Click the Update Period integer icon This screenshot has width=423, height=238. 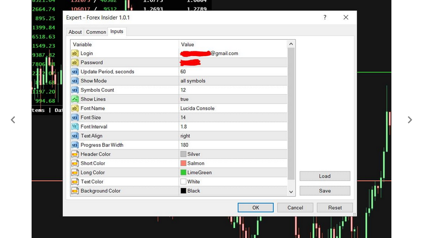point(75,72)
